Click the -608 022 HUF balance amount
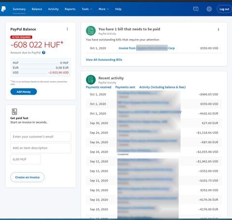Viewport: 232px width, 220px height. coord(37,45)
